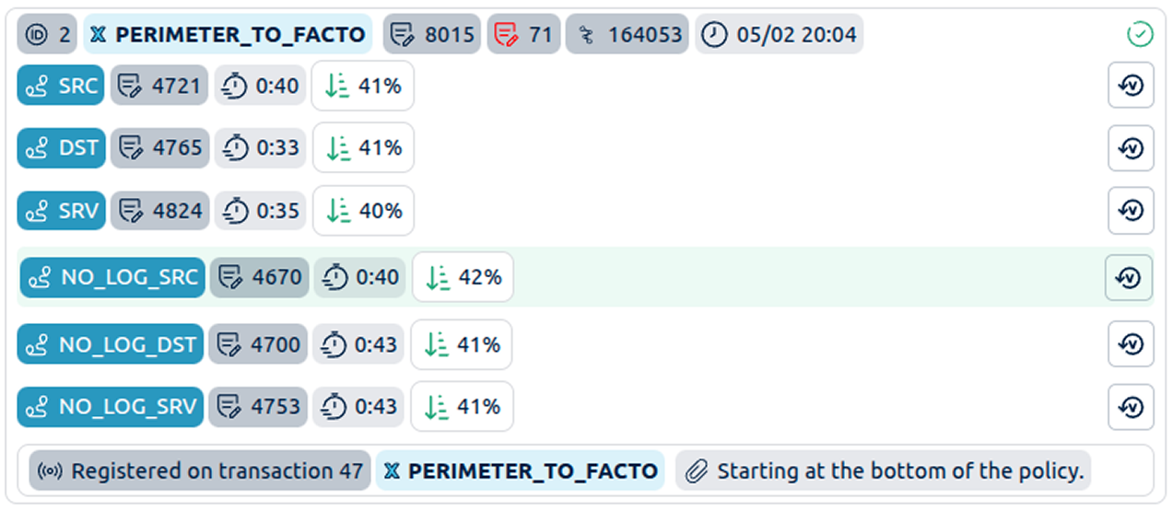This screenshot has width=1173, height=510.
Task: Click the green check status icon
Action: click(1140, 35)
